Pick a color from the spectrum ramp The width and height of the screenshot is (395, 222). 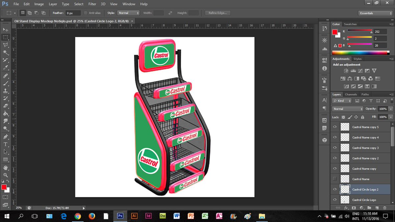[361, 53]
